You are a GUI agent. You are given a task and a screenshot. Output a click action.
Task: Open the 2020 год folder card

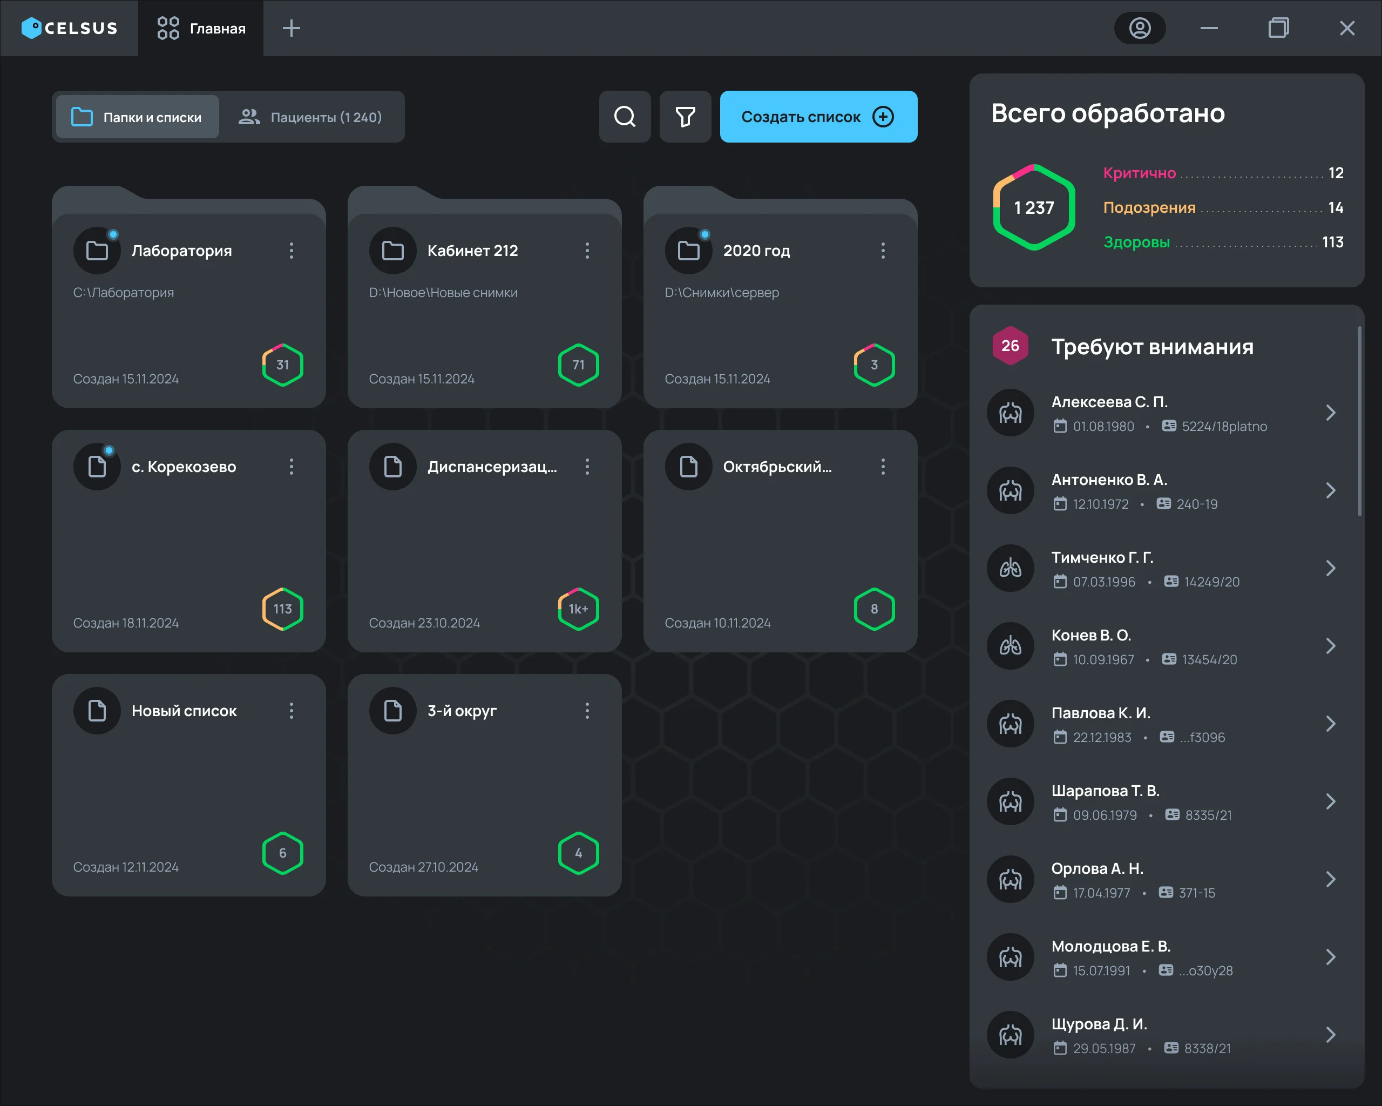tap(780, 297)
